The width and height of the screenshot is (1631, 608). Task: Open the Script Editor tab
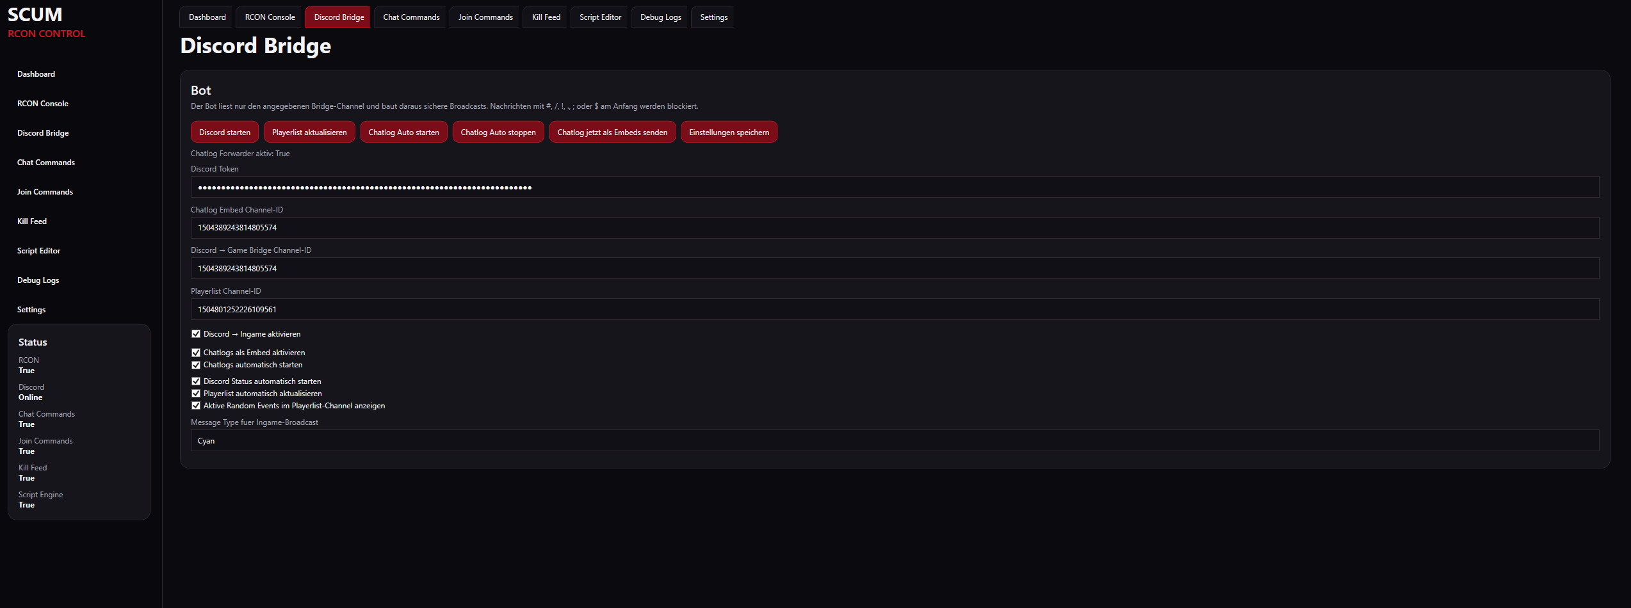pyautogui.click(x=600, y=17)
